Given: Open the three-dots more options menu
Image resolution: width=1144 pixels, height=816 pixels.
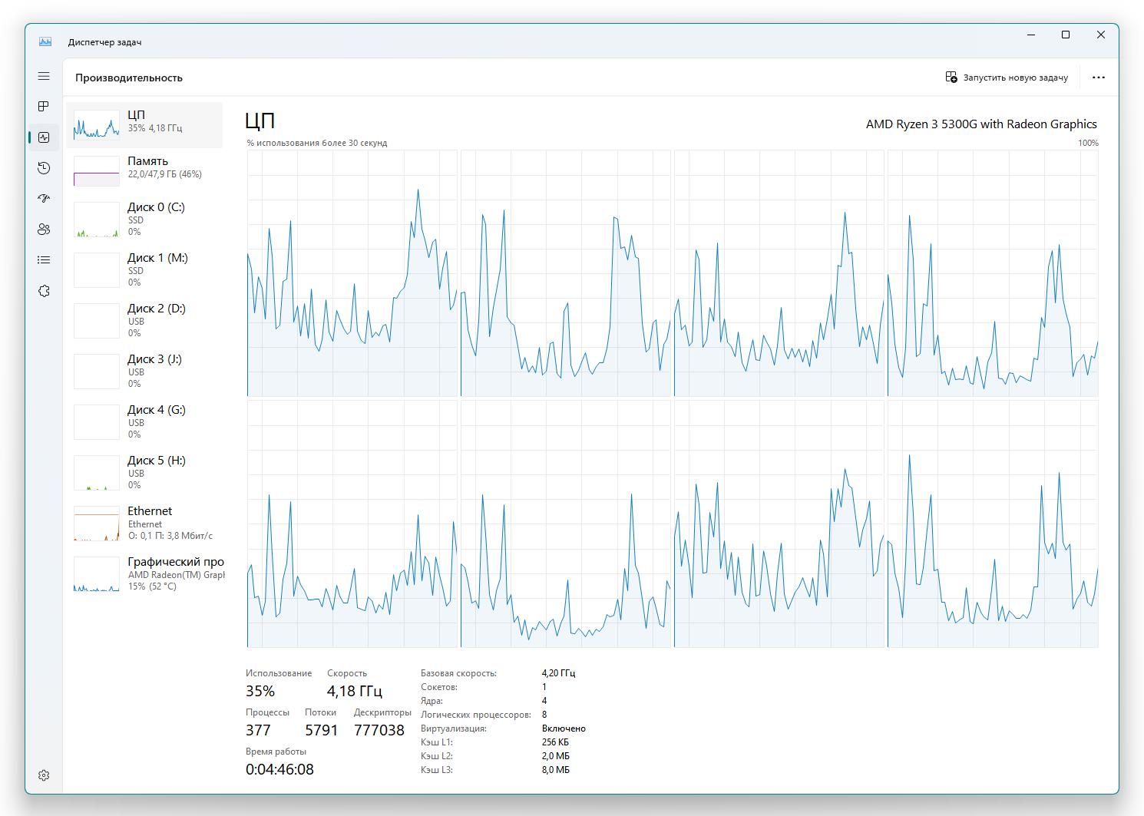Looking at the screenshot, I should [x=1099, y=78].
